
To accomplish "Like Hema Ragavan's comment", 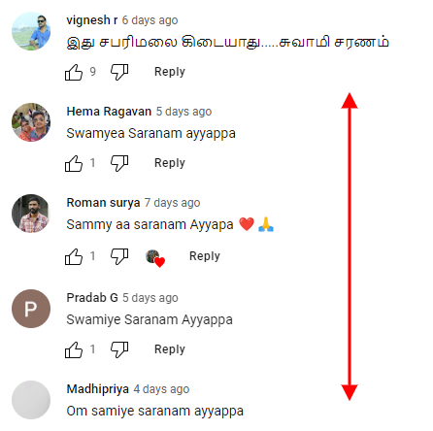I will point(74,163).
